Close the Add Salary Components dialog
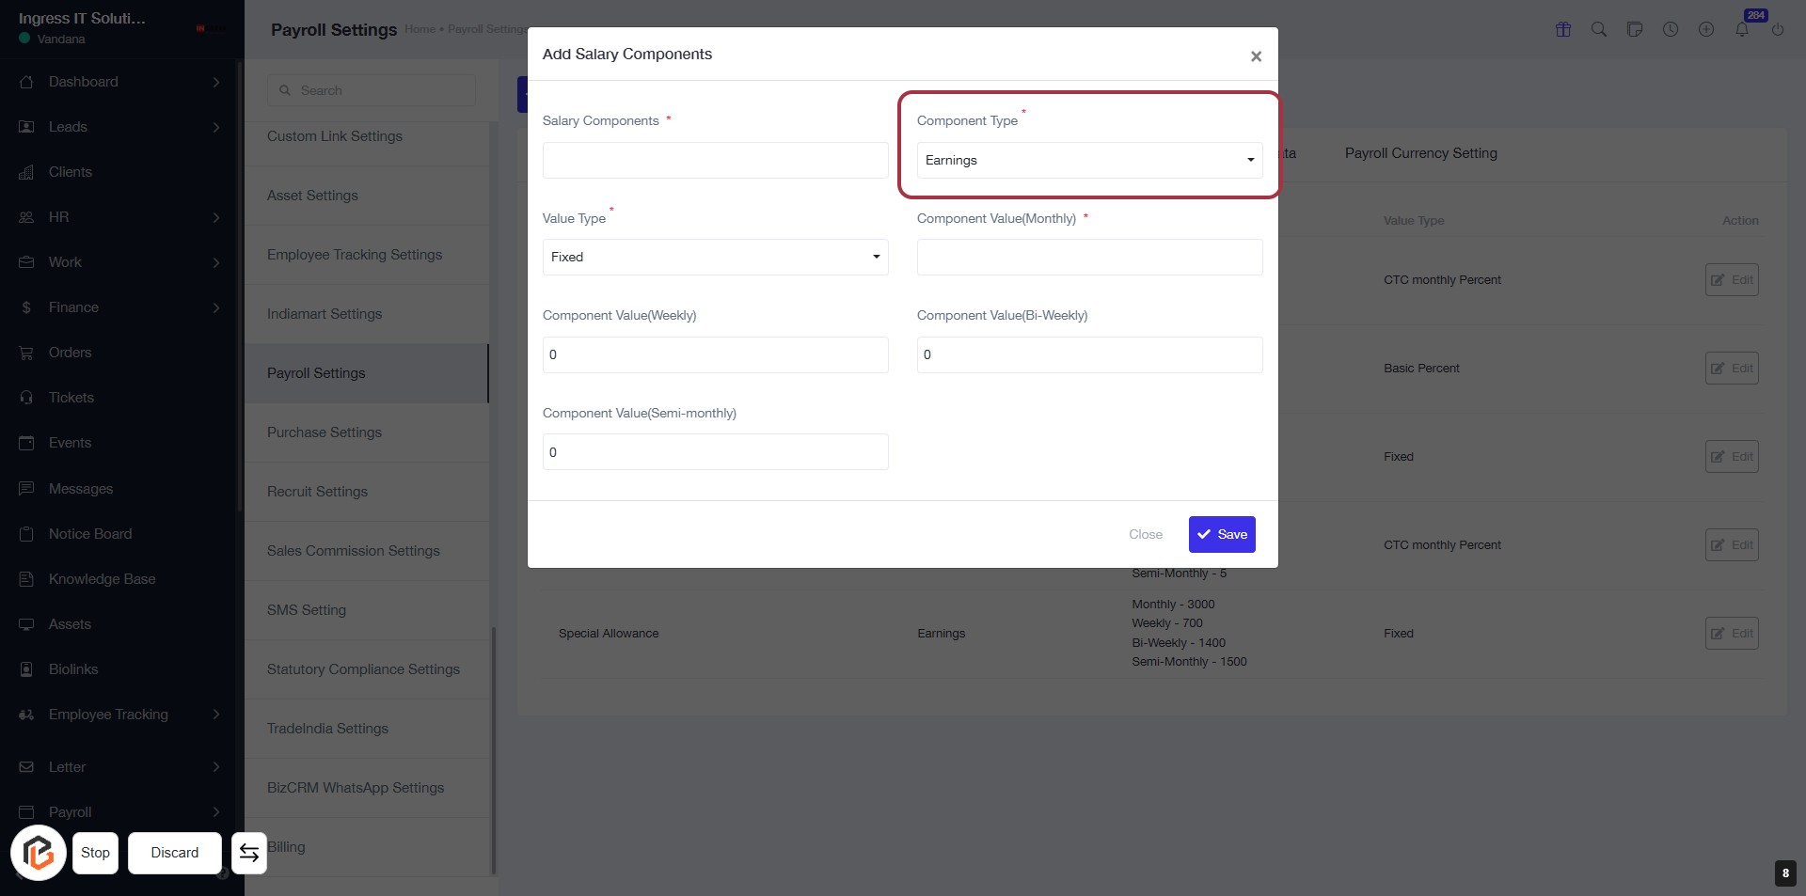 pyautogui.click(x=1256, y=56)
